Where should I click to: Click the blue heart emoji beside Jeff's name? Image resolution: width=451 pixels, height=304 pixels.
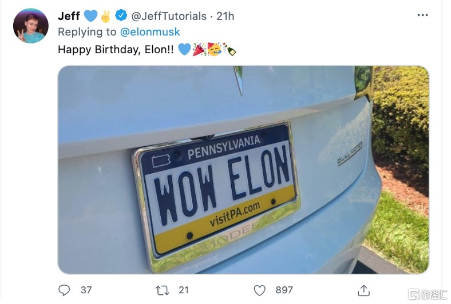pyautogui.click(x=90, y=15)
